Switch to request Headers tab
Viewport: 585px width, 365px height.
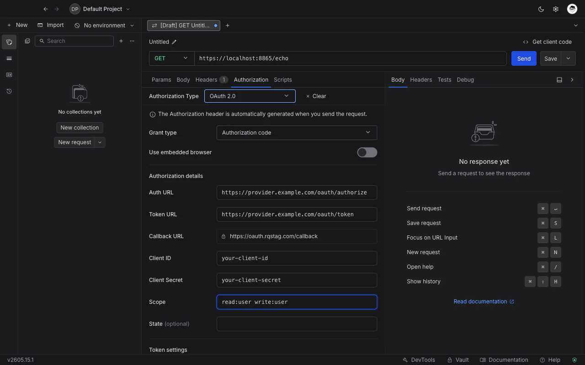pyautogui.click(x=212, y=80)
